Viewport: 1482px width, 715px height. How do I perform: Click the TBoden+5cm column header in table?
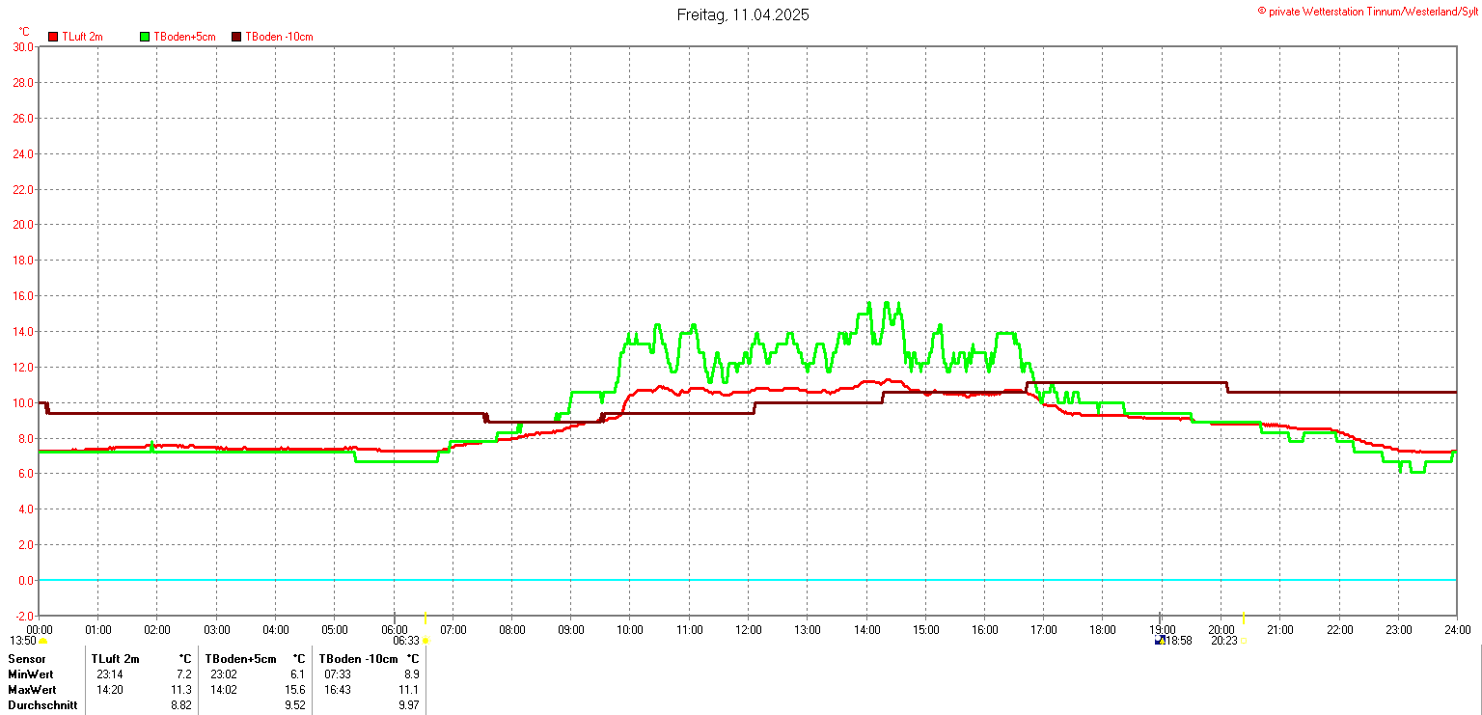[240, 659]
